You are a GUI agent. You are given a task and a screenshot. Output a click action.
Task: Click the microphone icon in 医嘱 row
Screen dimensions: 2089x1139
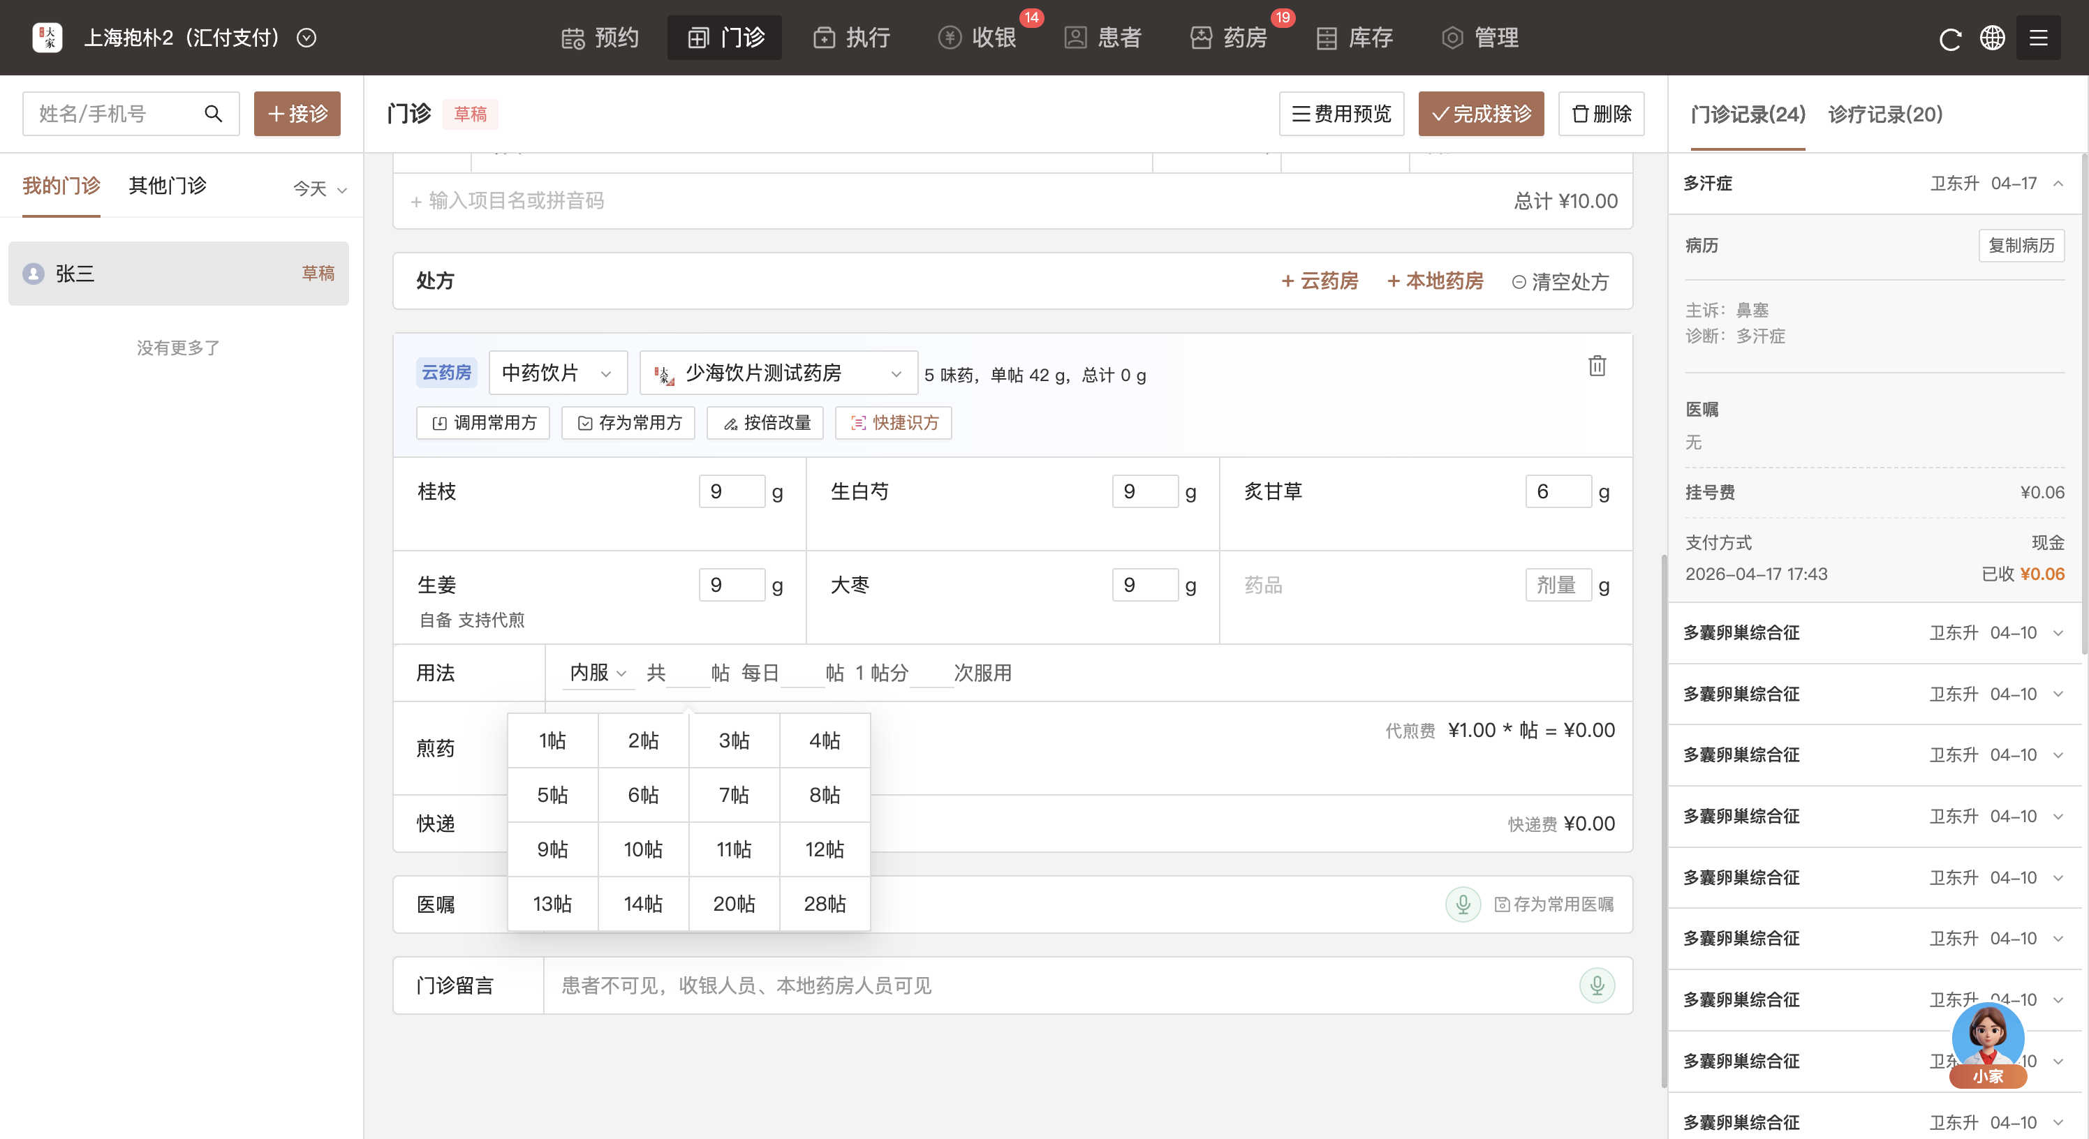(x=1463, y=904)
